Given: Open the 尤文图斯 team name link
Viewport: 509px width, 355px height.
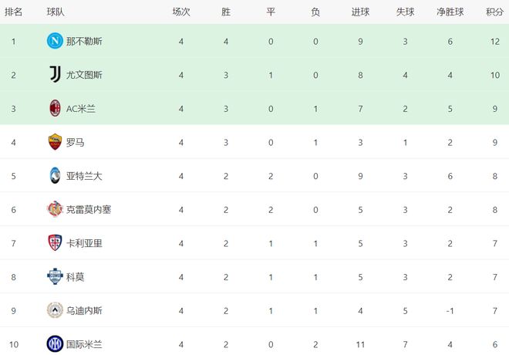Looking at the screenshot, I should click(x=84, y=75).
